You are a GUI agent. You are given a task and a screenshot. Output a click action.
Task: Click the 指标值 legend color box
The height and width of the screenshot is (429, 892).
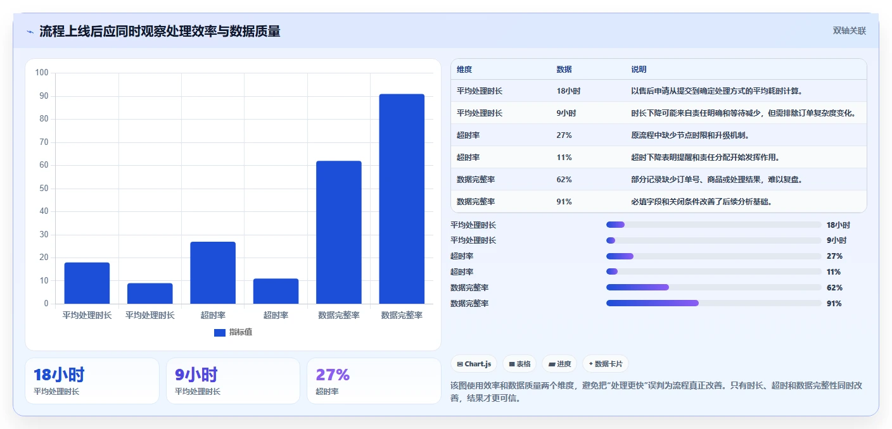(220, 332)
